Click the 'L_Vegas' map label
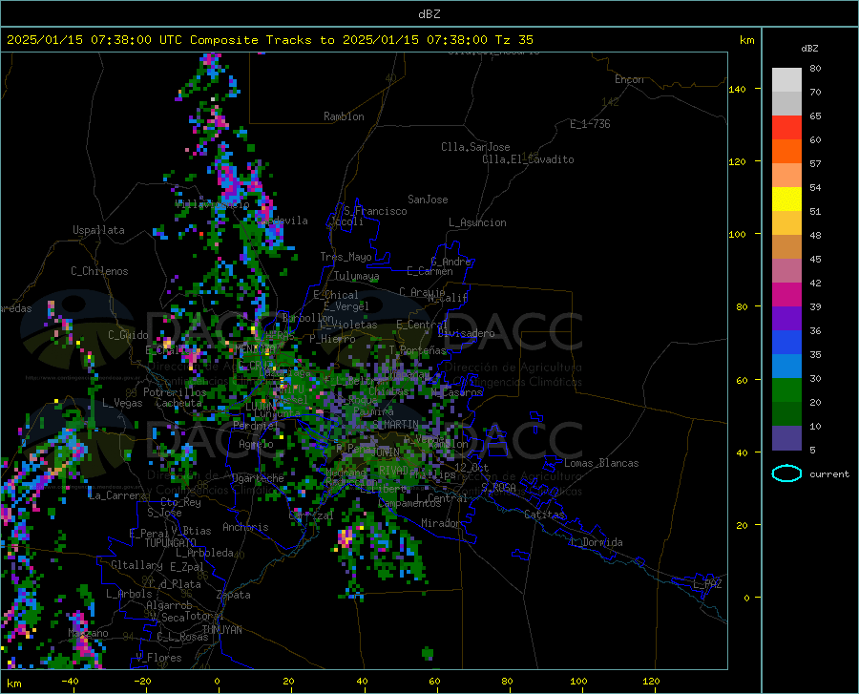 pyautogui.click(x=122, y=403)
